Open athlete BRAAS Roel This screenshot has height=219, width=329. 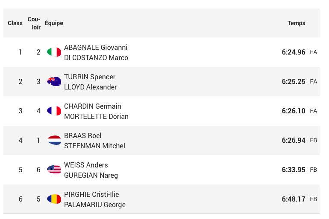[x=82, y=136]
